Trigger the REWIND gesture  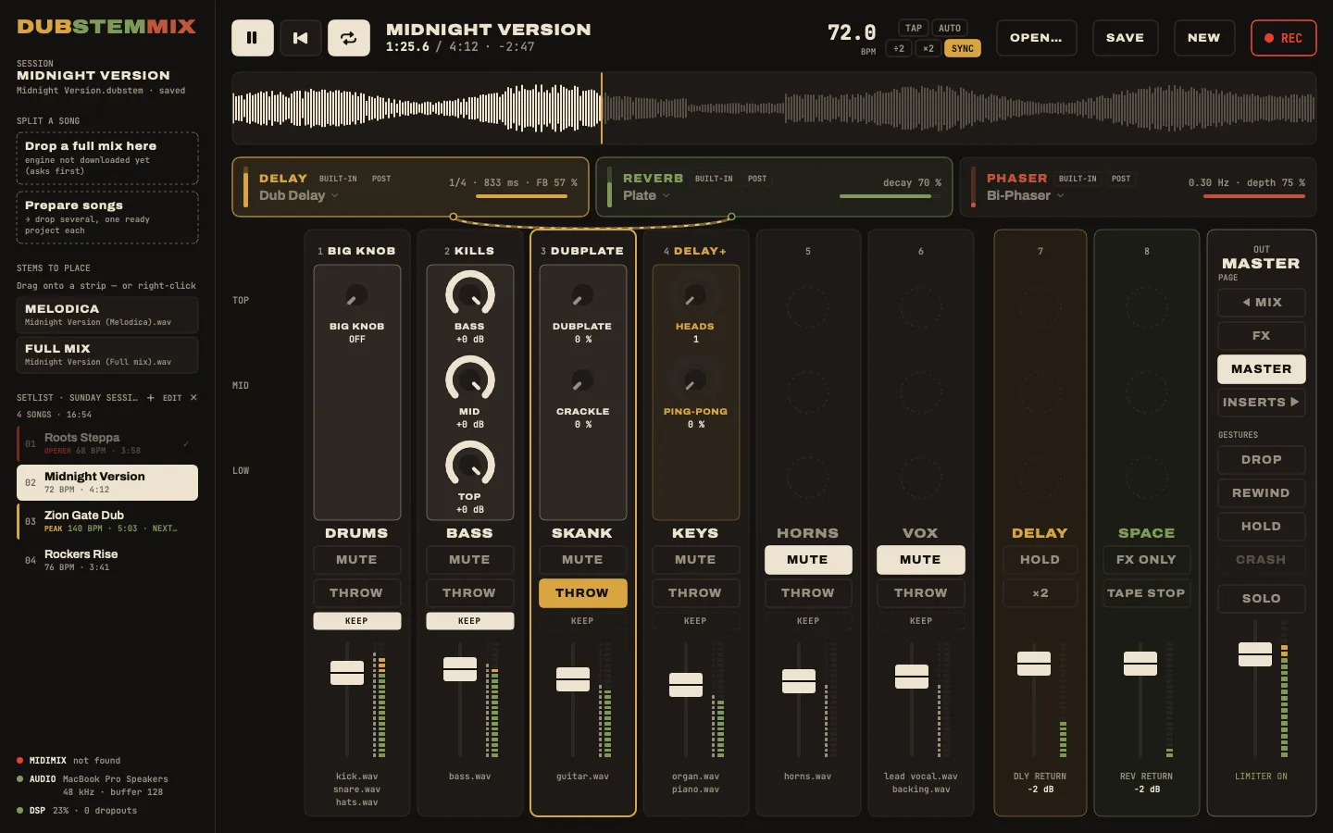click(1261, 493)
